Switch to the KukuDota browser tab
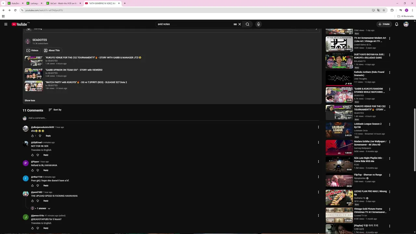The image size is (416, 234). tap(15, 3)
